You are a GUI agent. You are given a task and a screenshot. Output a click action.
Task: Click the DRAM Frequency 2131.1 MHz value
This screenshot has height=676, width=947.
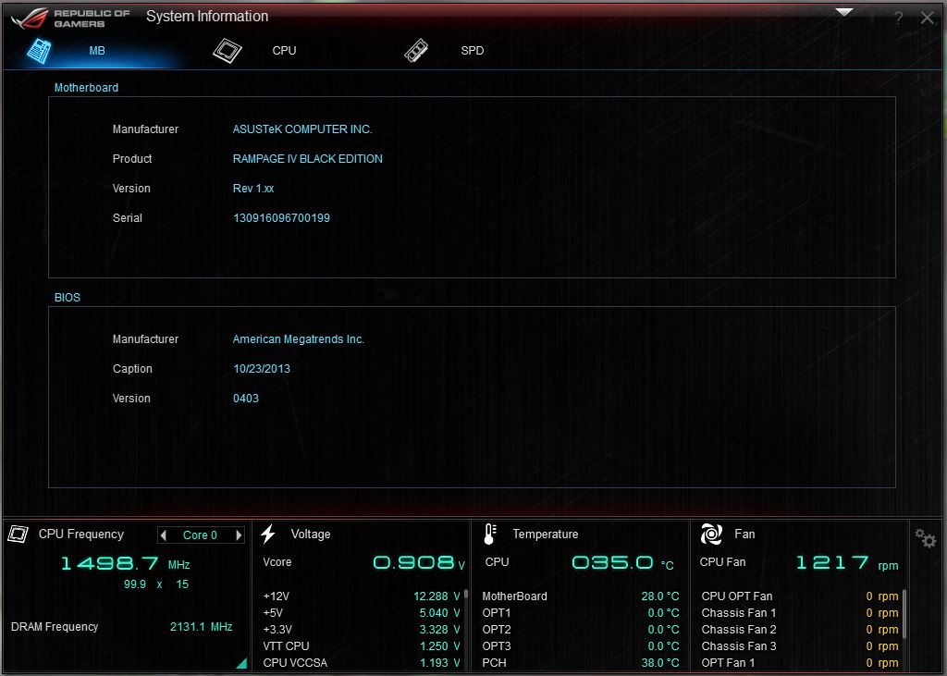[201, 627]
